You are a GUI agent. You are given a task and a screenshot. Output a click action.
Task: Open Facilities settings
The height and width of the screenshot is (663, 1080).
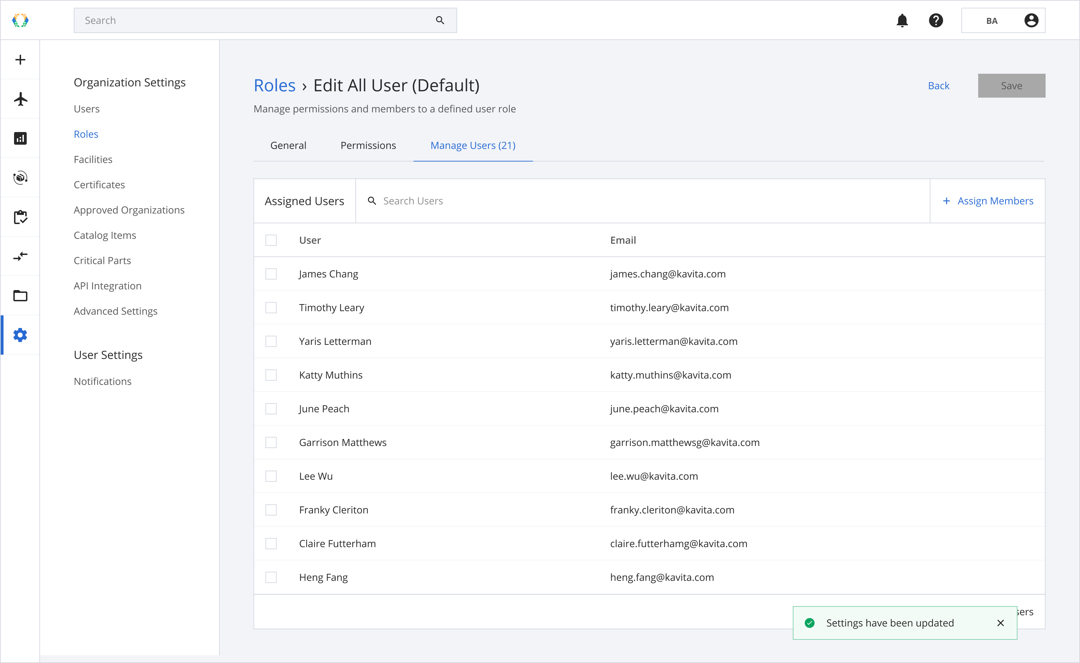pyautogui.click(x=93, y=160)
